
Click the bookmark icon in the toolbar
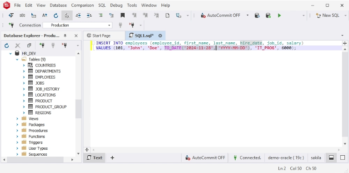click(123, 15)
